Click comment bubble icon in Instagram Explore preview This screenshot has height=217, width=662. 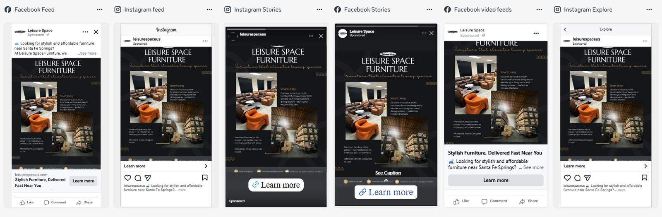(x=577, y=178)
